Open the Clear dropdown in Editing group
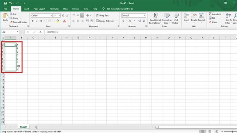The image size is (237, 133). (214, 22)
